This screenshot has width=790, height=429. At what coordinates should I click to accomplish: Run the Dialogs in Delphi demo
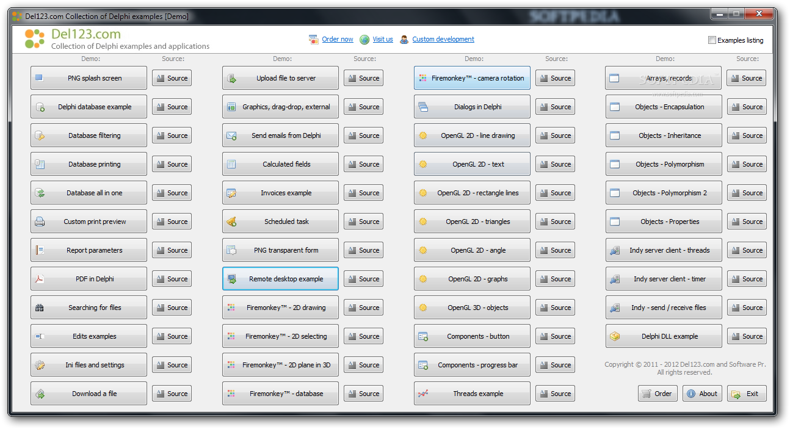tap(472, 107)
